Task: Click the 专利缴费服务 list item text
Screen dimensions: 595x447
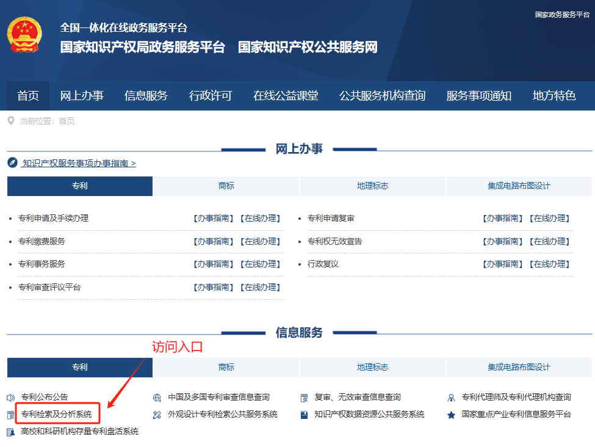Action: click(41, 242)
